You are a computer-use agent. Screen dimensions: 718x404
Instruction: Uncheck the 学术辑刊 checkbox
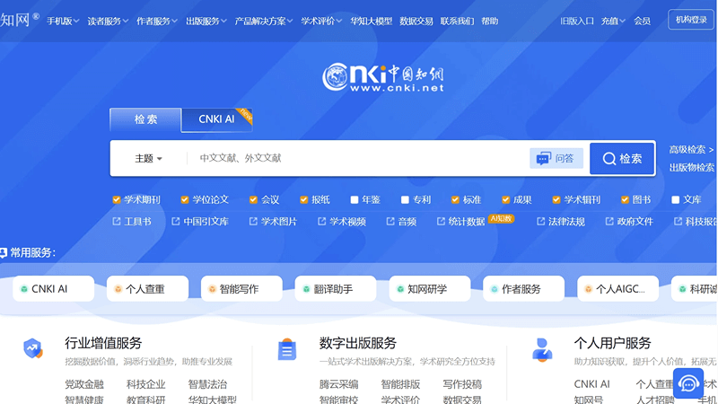coord(556,199)
